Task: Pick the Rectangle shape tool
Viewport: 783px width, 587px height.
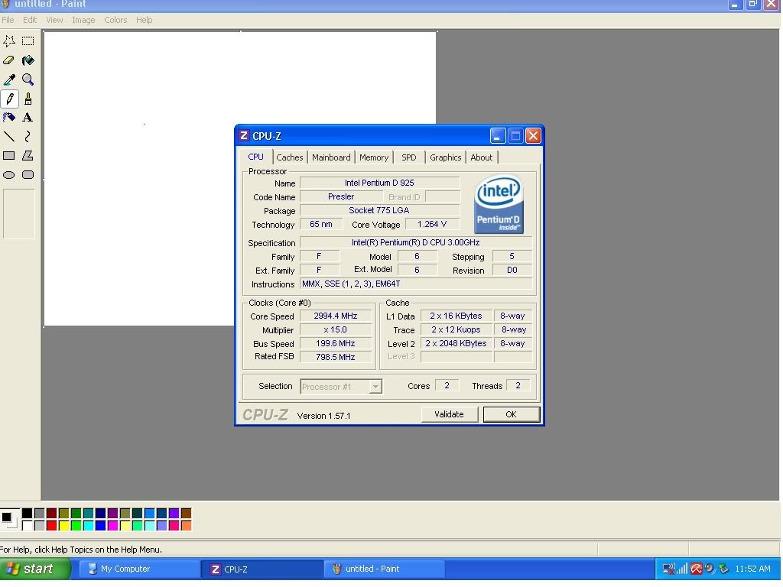Action: (x=9, y=156)
